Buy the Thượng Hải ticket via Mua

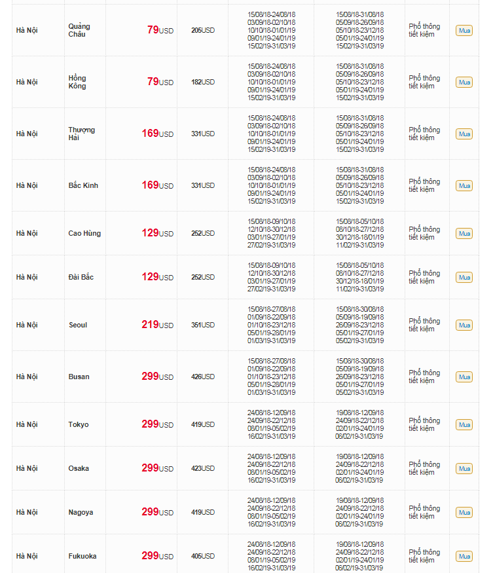click(x=464, y=134)
